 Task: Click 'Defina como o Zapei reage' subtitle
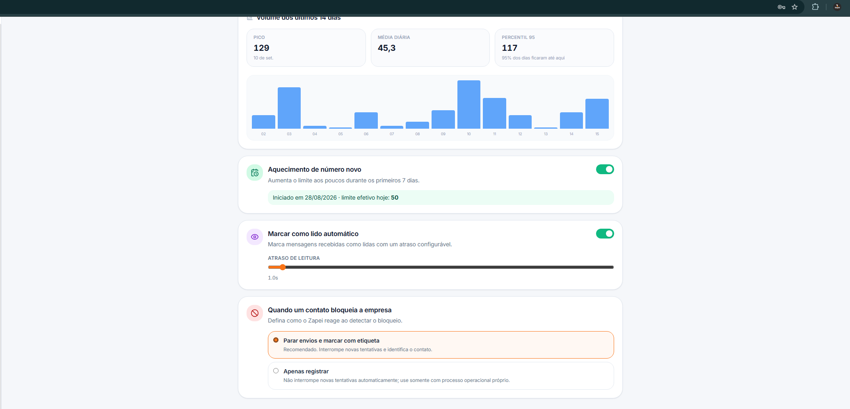click(x=335, y=320)
